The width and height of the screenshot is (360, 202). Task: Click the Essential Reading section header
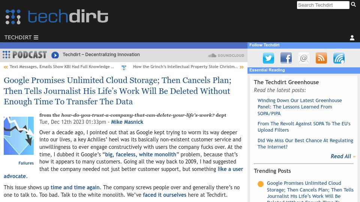click(267, 70)
